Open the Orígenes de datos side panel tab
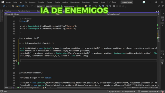The image size is (165, 93). pyautogui.click(x=2, y=16)
